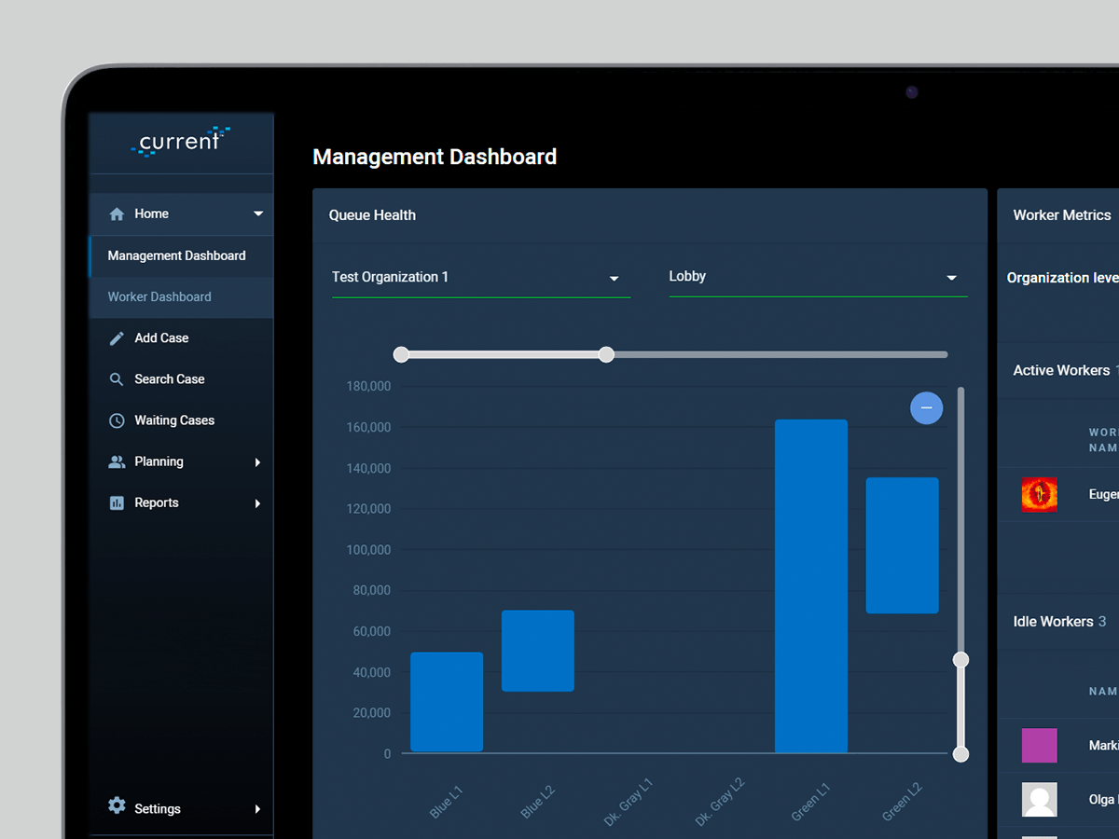Click the bottom handle of vertical range slider
Image resolution: width=1119 pixels, height=839 pixels.
[x=960, y=754]
